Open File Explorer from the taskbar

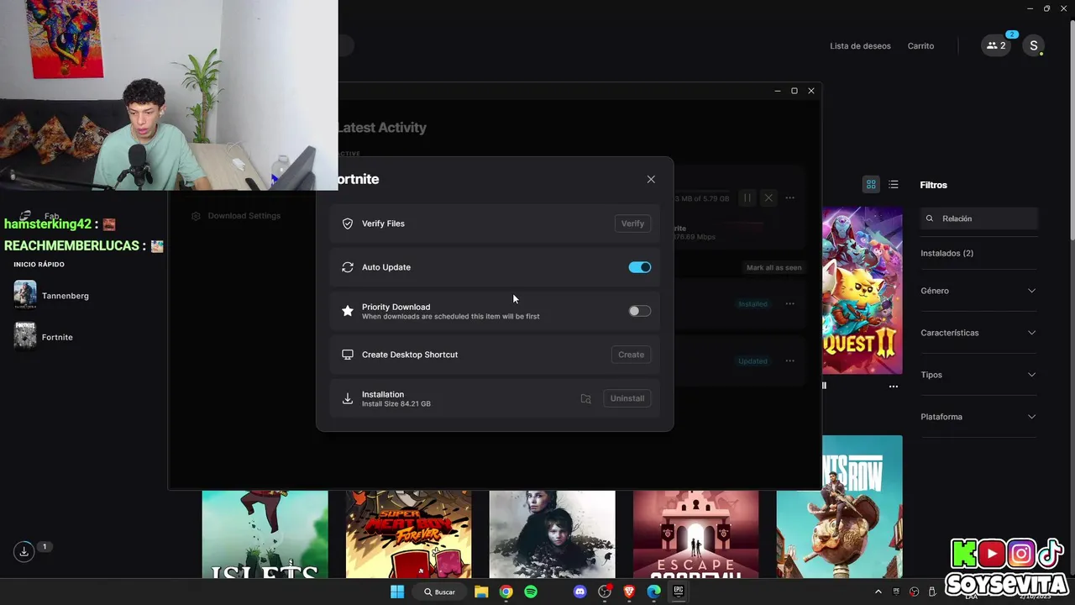tap(481, 592)
